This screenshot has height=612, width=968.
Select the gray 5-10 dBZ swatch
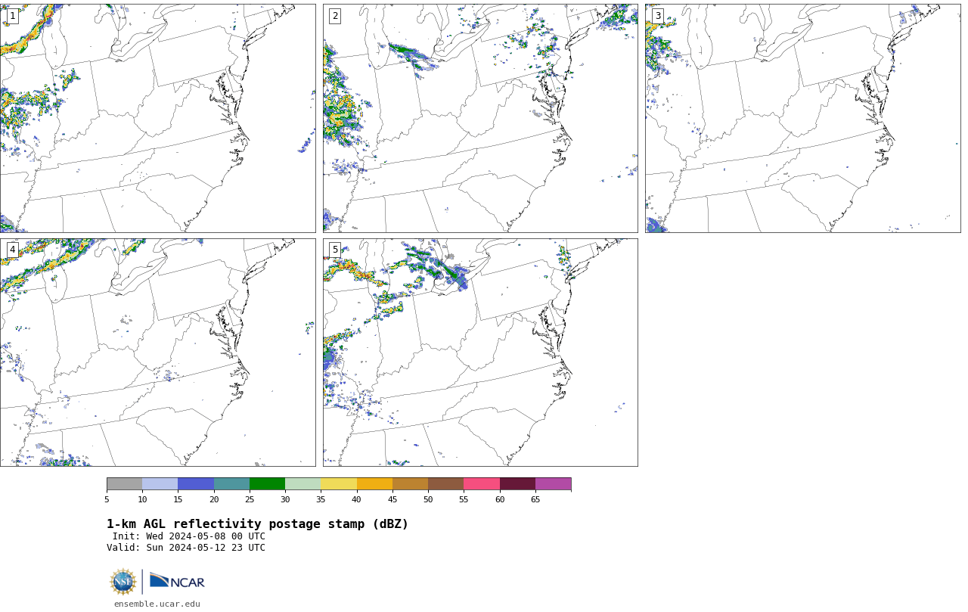124,484
